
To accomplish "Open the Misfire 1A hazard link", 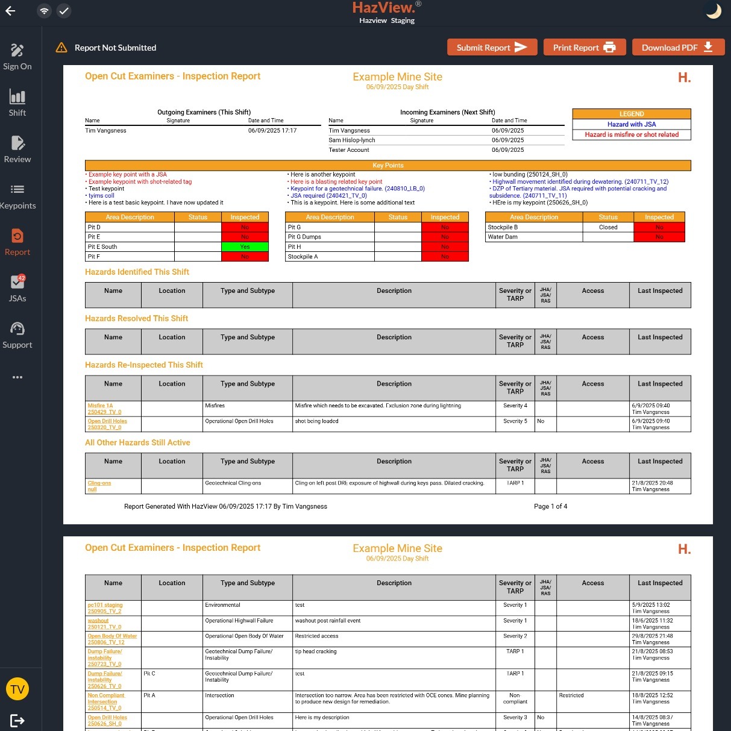I will [101, 406].
